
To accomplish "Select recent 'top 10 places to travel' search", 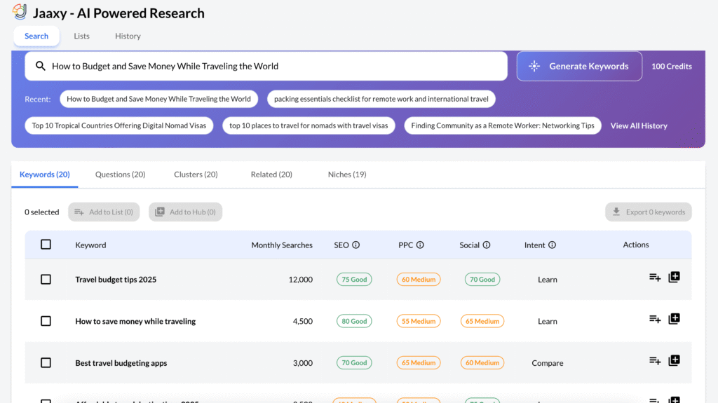I will coord(309,125).
